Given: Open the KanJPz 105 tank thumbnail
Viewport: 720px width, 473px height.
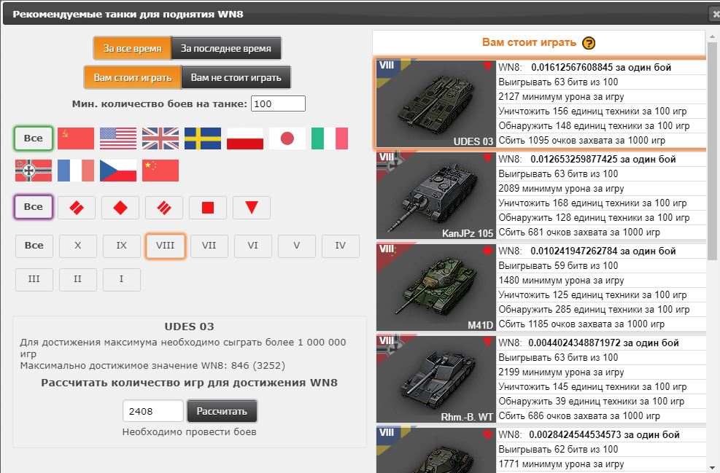Looking at the screenshot, I should 436,196.
